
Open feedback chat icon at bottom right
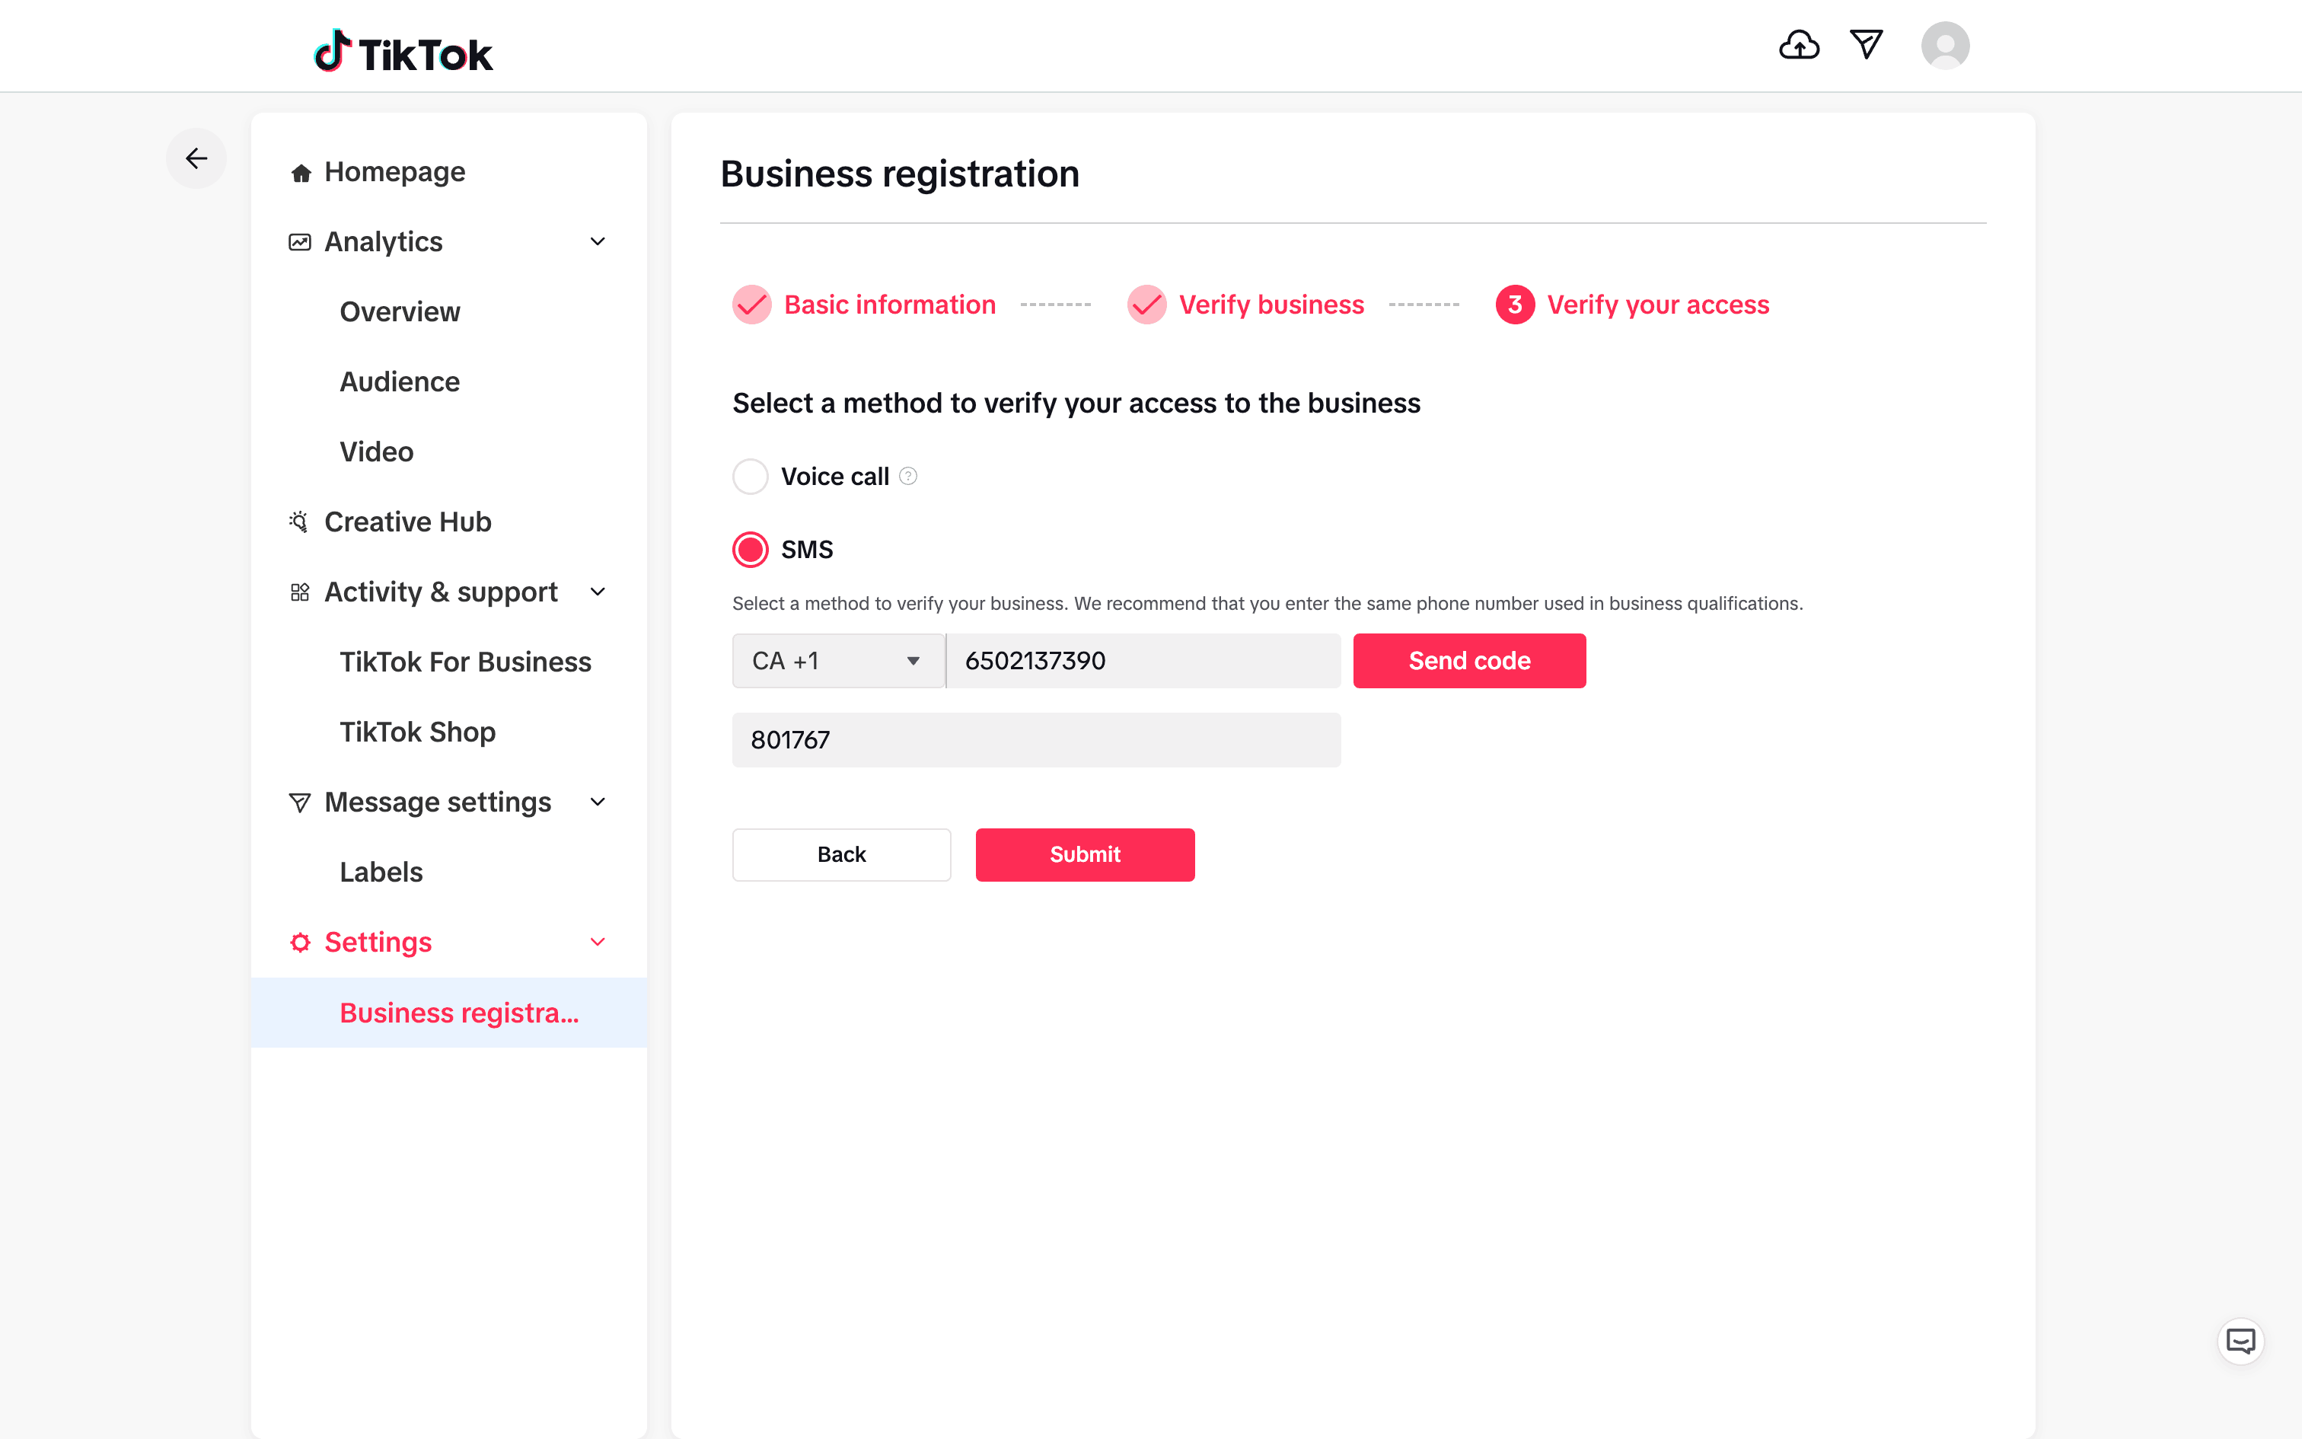click(2240, 1341)
